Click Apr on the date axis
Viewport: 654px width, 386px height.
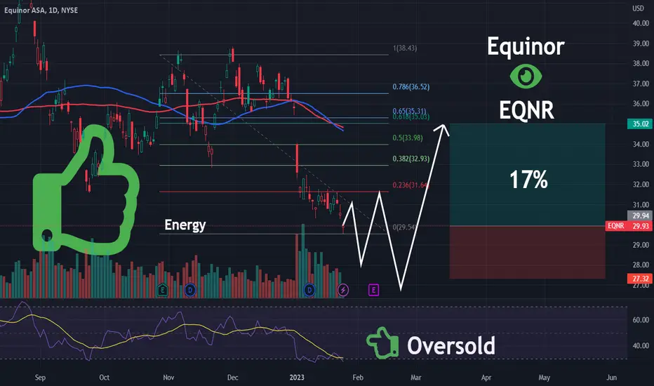(x=486, y=378)
